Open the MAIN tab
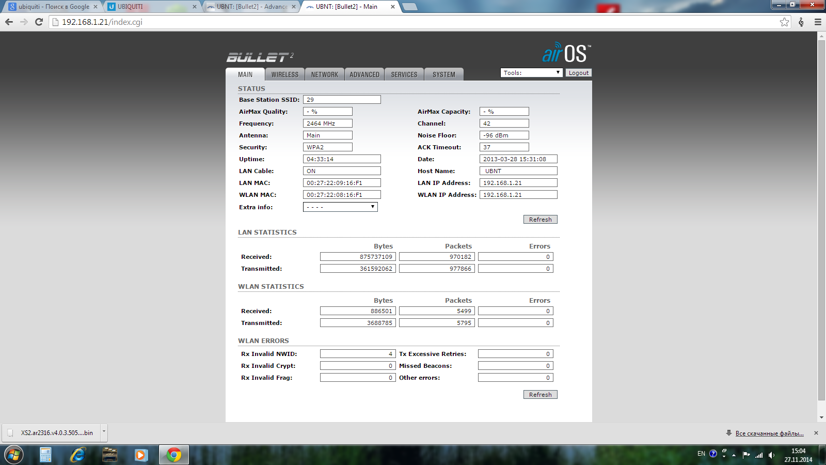This screenshot has height=465, width=826. click(x=245, y=74)
